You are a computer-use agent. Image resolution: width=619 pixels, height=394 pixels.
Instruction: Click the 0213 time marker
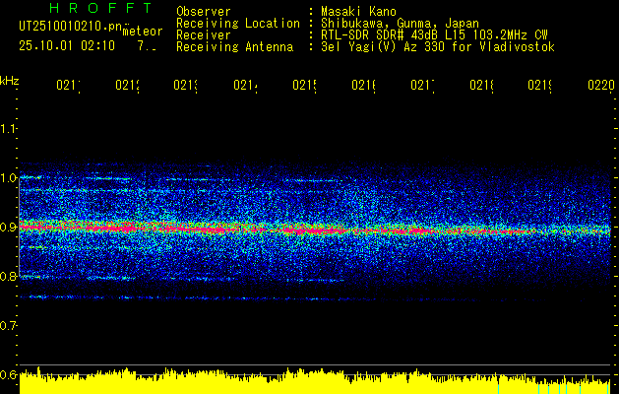click(x=186, y=85)
